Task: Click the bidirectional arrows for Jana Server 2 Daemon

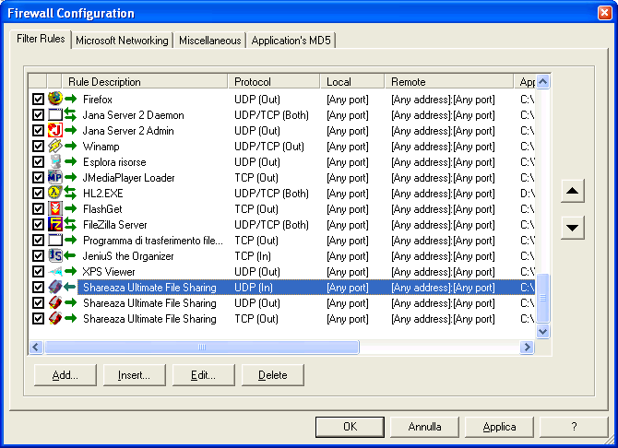Action: [70, 114]
